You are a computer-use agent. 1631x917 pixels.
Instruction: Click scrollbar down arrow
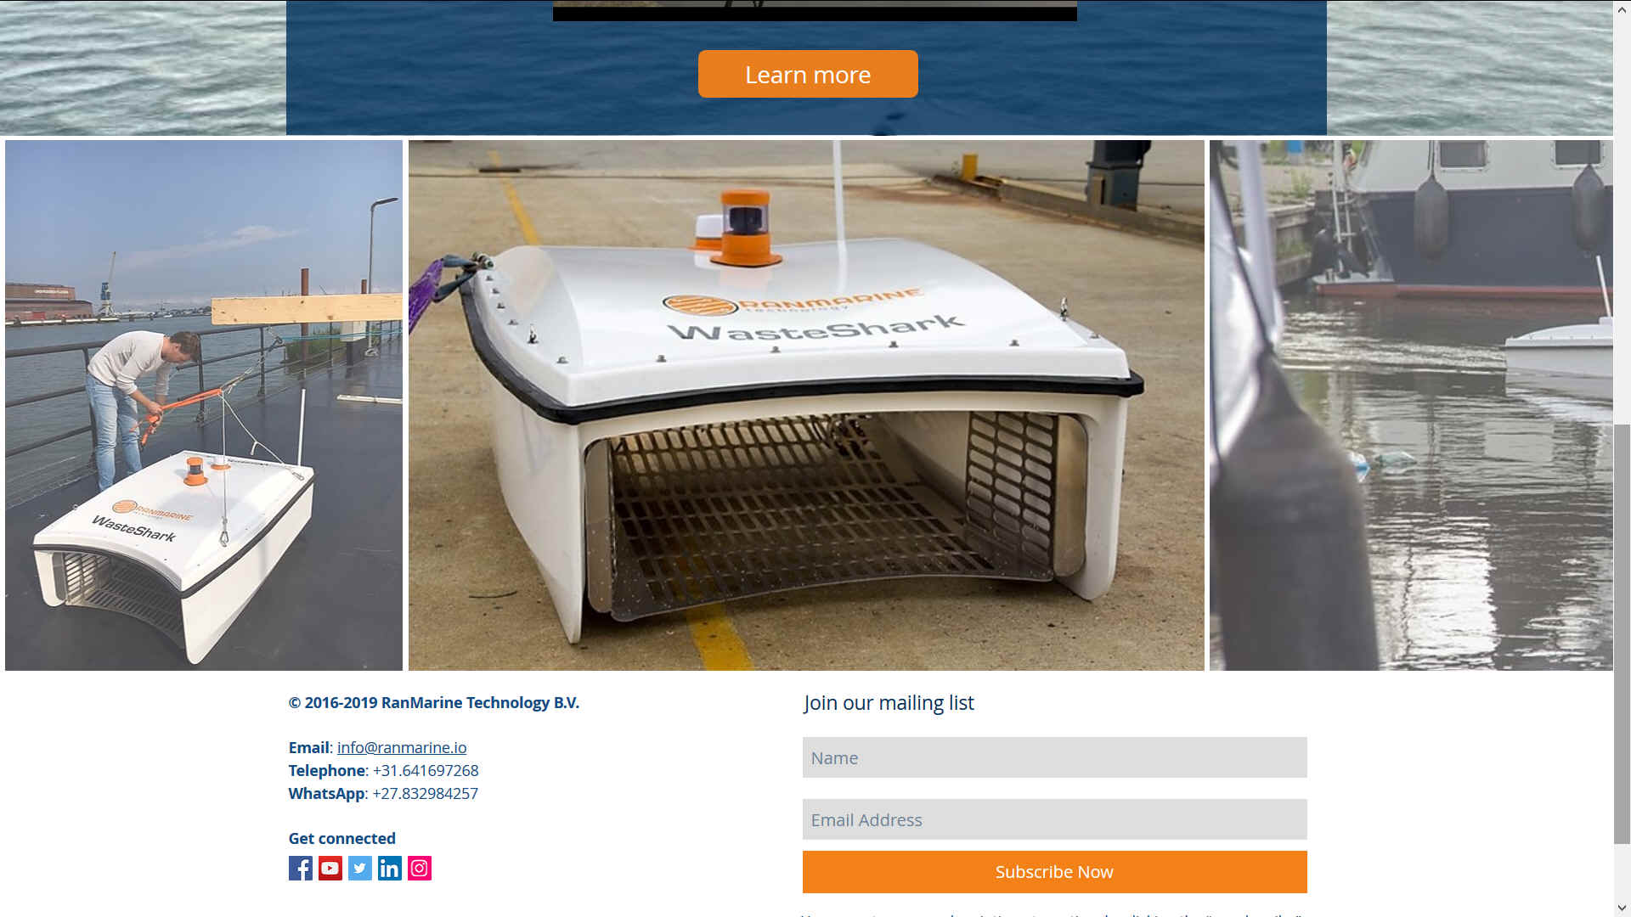tap(1622, 909)
